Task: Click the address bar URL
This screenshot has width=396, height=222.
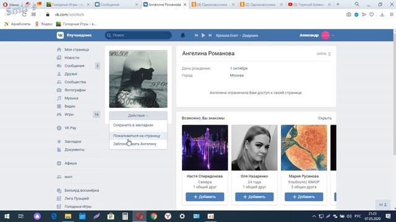Action: (69, 15)
